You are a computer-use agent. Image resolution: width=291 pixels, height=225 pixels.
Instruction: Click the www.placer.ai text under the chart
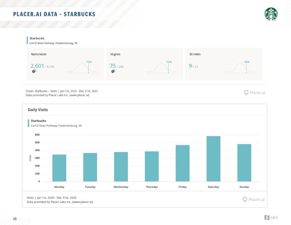(82, 202)
